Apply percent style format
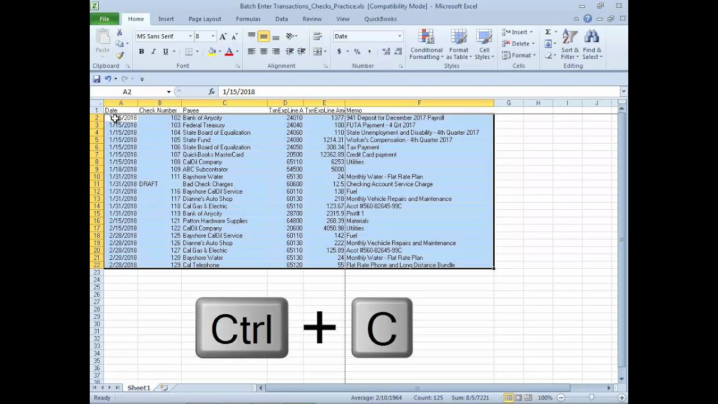This screenshot has height=404, width=718. [357, 52]
